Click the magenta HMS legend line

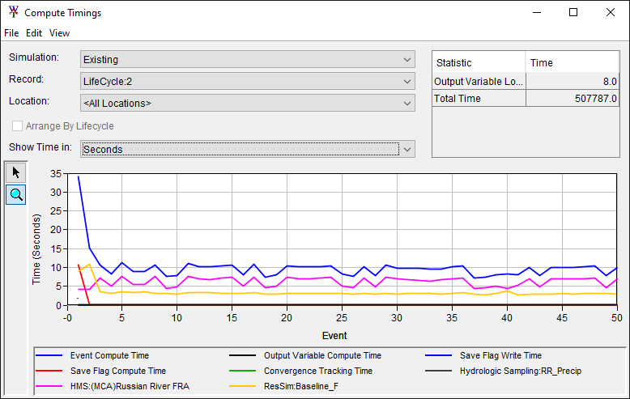tap(49, 386)
